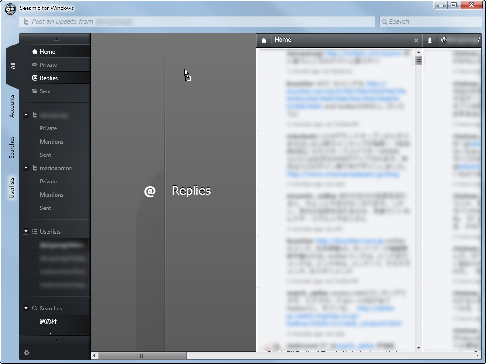Click the home icon in the Home column header
Screen dimensions: 486x364
[264, 40]
